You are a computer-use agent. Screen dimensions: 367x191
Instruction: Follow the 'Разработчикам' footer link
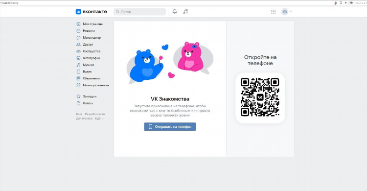pos(95,114)
